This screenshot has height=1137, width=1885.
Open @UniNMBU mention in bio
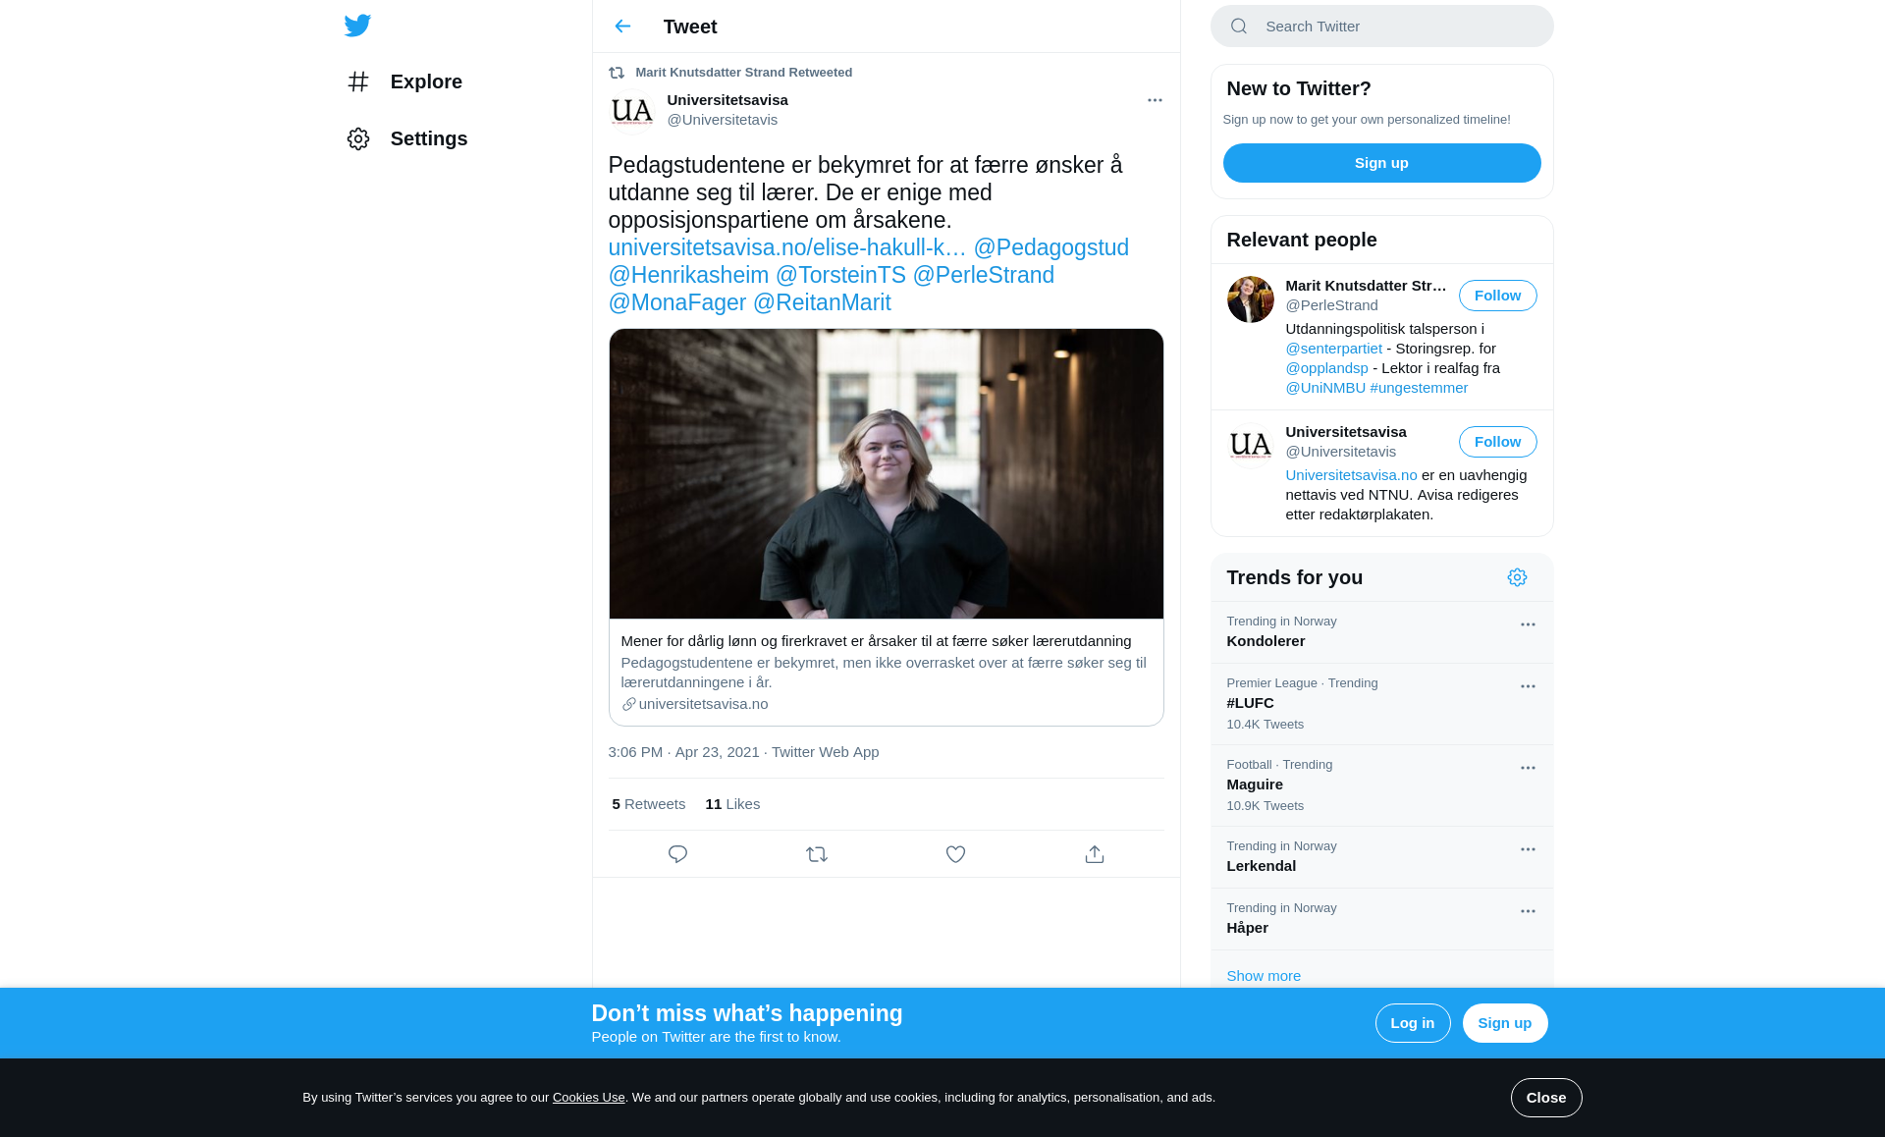pos(1325,388)
